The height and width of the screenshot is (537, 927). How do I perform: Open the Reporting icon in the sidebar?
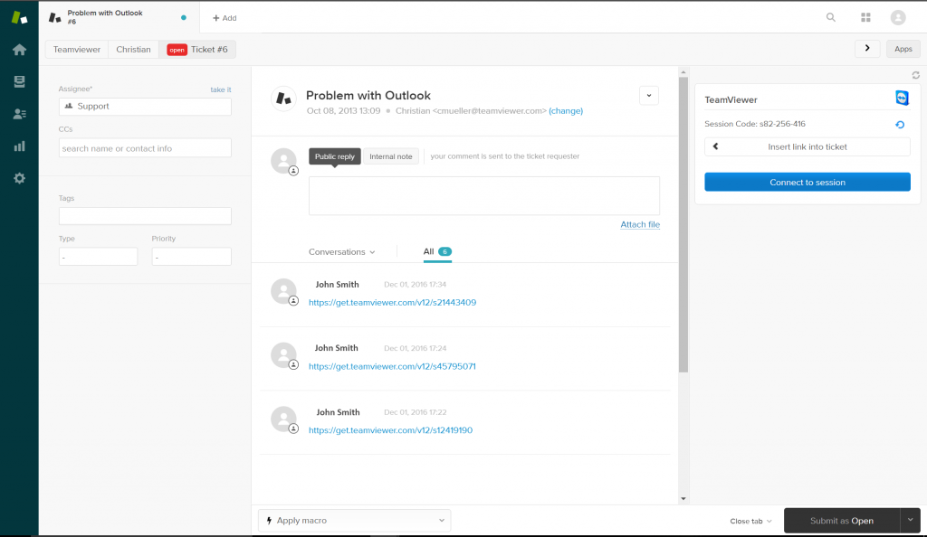[x=18, y=146]
